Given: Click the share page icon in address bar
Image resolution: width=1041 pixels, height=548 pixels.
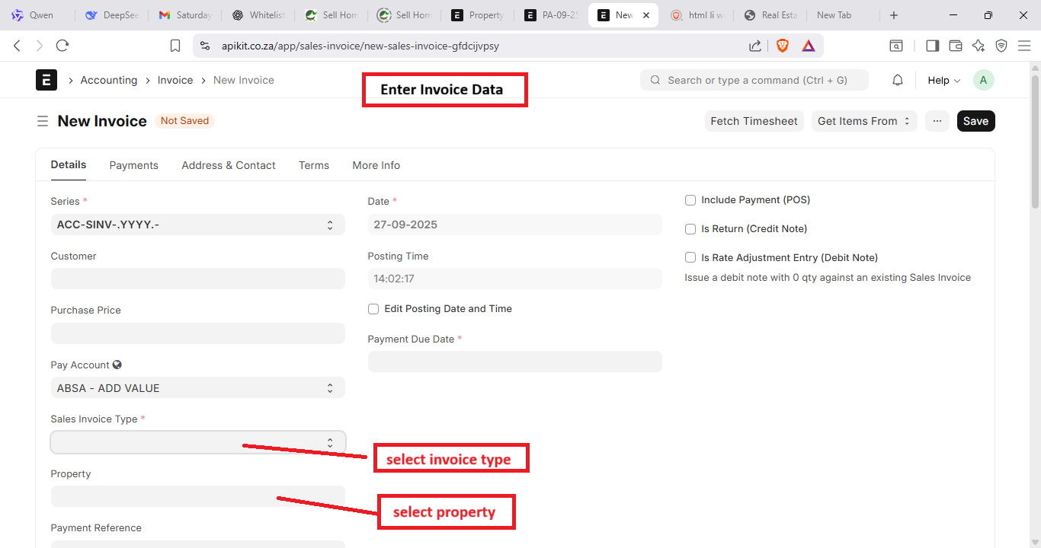Looking at the screenshot, I should pyautogui.click(x=754, y=46).
